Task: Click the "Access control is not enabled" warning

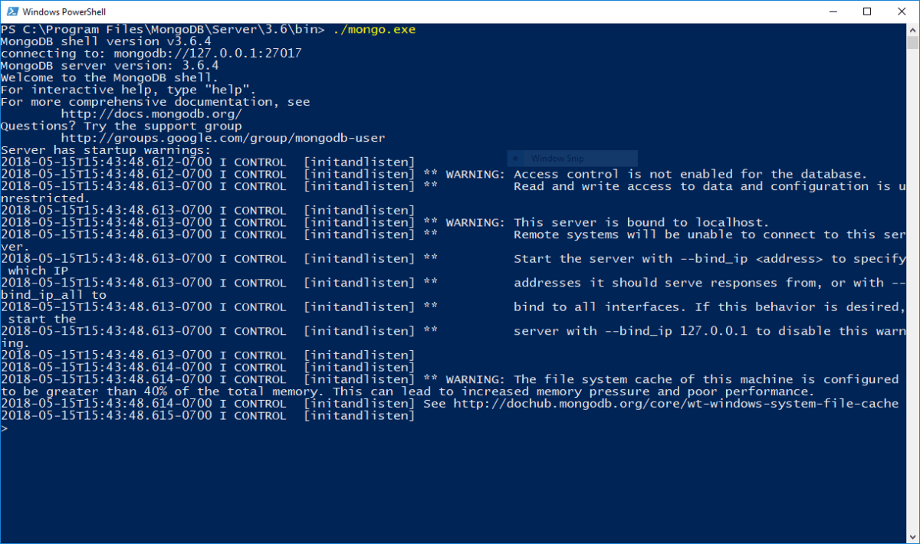Action: point(690,175)
